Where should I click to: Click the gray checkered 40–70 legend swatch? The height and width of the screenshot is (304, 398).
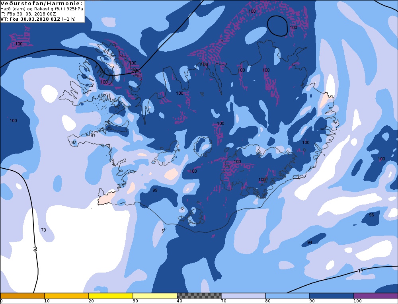(199, 296)
